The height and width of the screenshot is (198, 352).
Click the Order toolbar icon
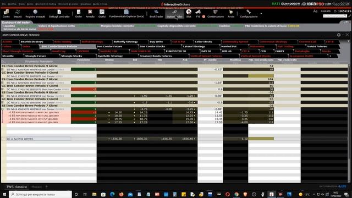78,13
